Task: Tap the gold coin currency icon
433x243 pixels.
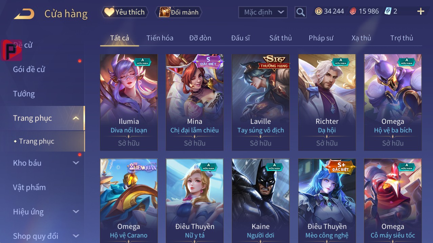Action: click(318, 11)
